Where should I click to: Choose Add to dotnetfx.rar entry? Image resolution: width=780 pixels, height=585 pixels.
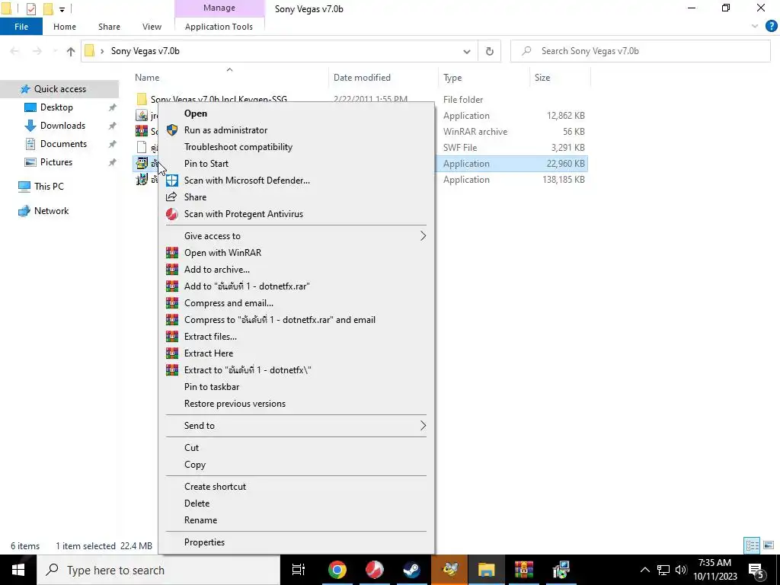[x=247, y=286]
